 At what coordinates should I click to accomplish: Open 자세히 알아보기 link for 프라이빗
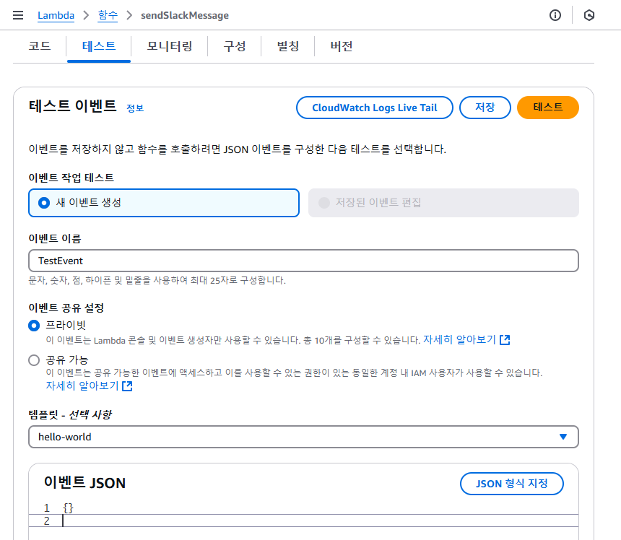point(459,340)
